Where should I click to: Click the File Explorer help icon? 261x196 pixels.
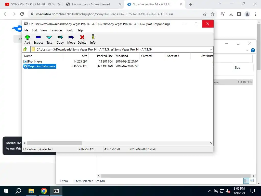click(253, 50)
